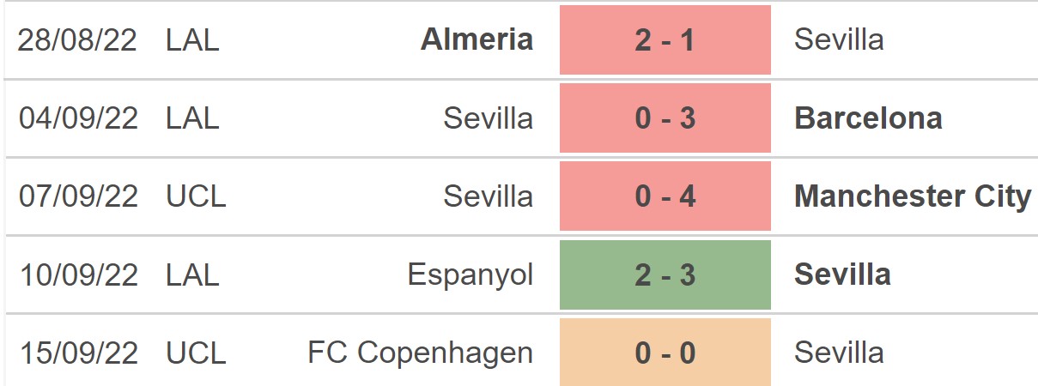Image resolution: width=1038 pixels, height=386 pixels.
Task: Click the 04/09/22 match date
Action: click(78, 118)
